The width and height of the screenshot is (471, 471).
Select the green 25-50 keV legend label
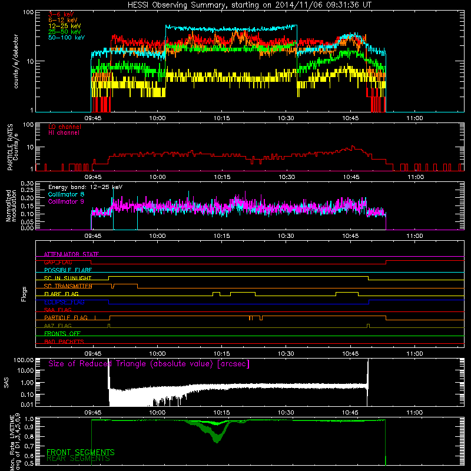point(65,32)
